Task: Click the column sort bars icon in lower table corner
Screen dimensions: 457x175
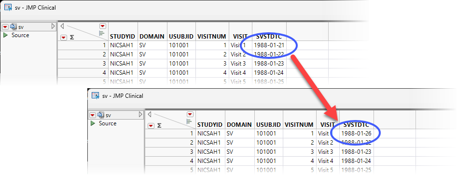Action: pyautogui.click(x=189, y=121)
